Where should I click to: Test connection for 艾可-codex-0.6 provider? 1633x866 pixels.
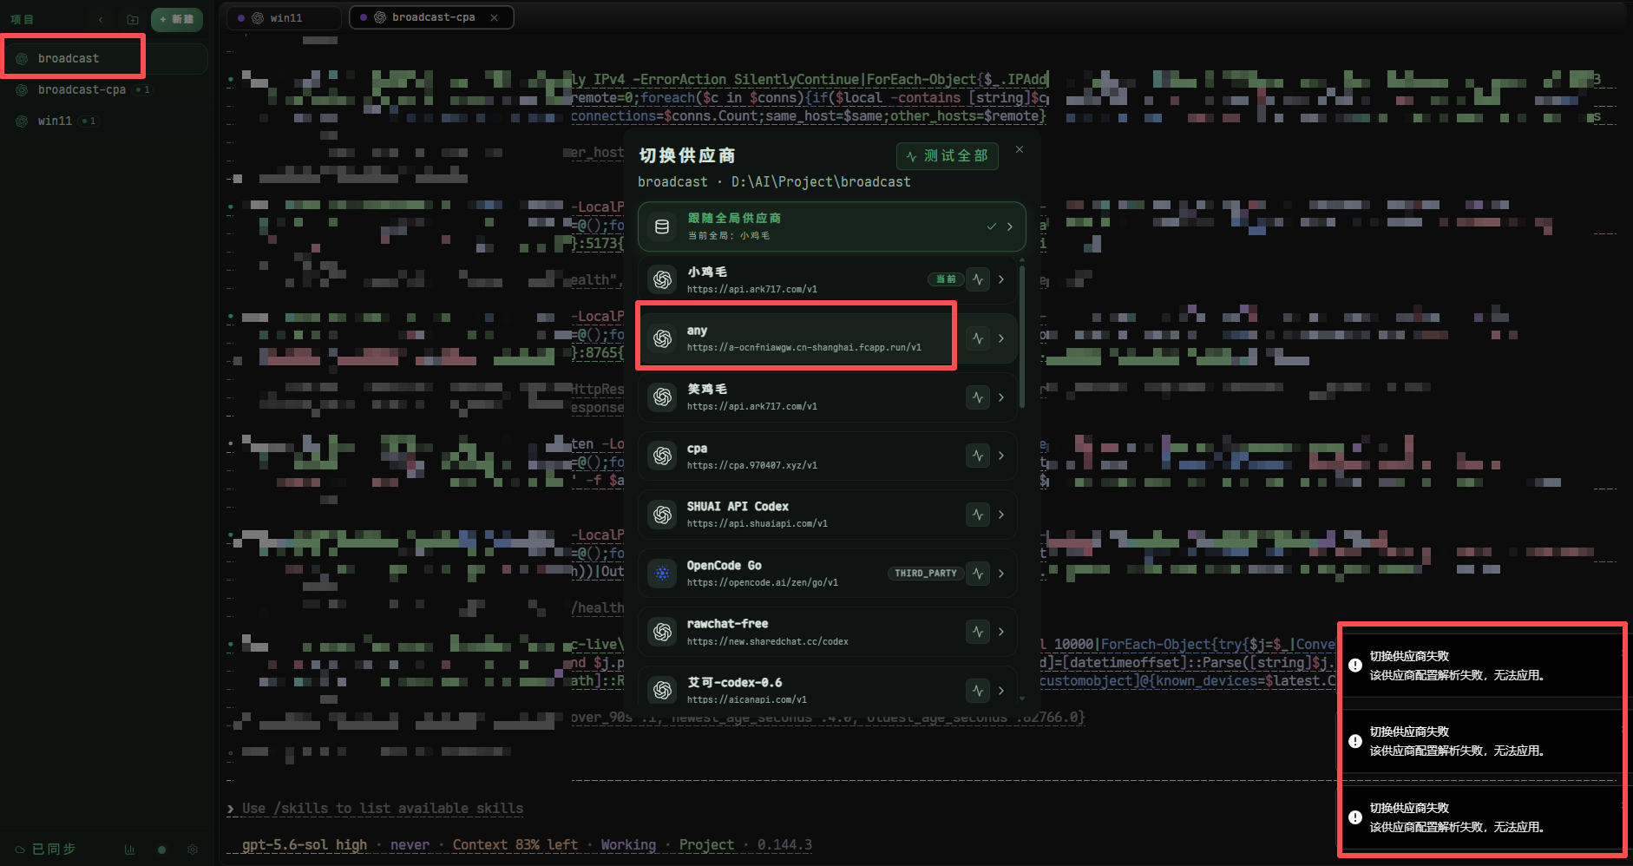[978, 690]
